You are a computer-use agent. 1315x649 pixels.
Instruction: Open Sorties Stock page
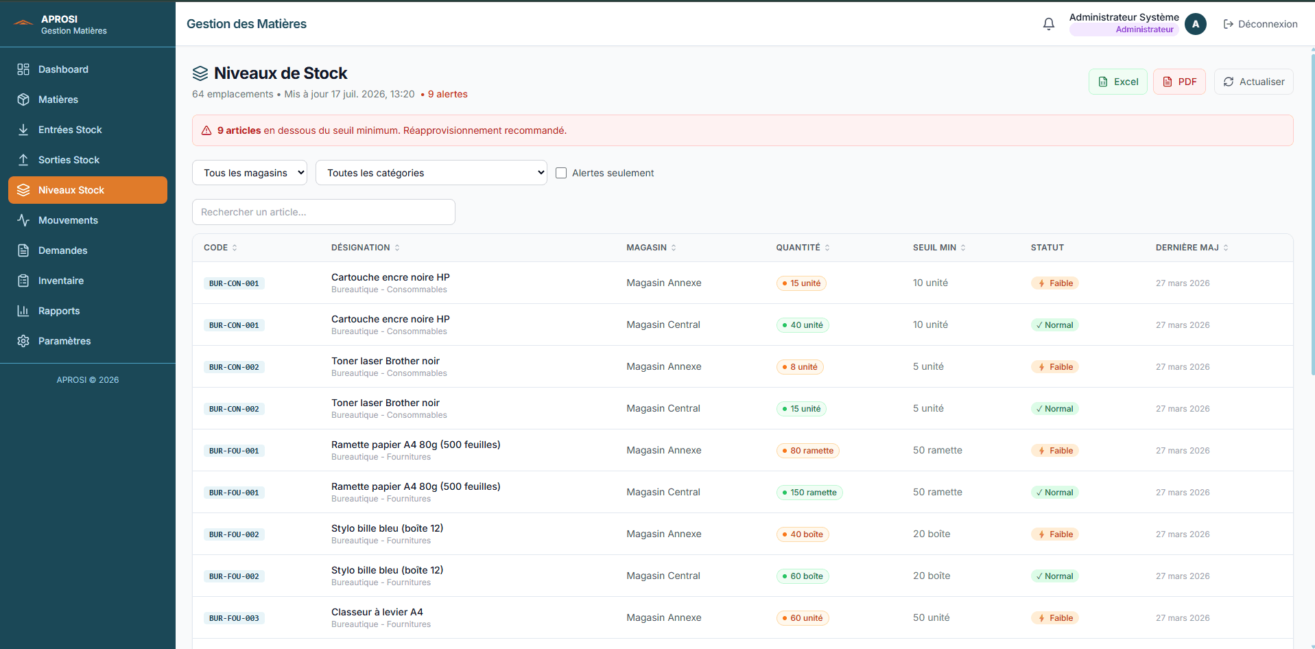click(88, 160)
